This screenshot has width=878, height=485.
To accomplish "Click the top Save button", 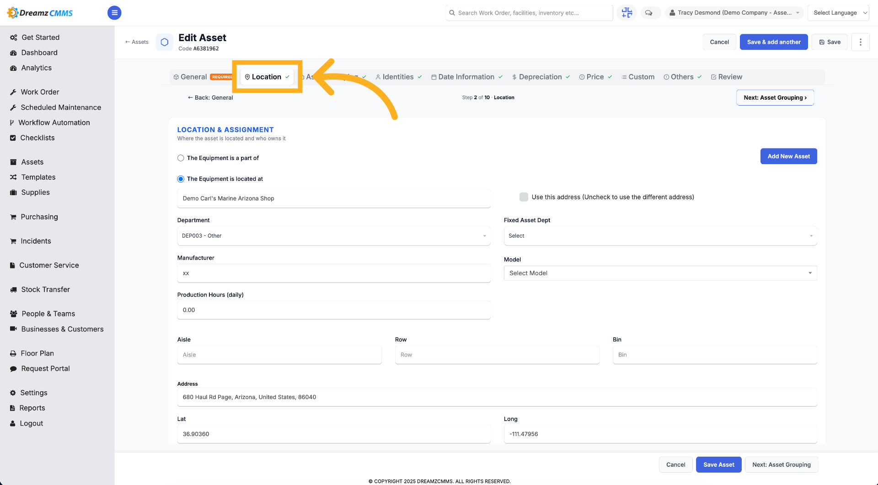I will (x=830, y=42).
